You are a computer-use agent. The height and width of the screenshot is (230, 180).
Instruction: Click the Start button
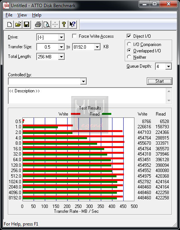pos(159,81)
